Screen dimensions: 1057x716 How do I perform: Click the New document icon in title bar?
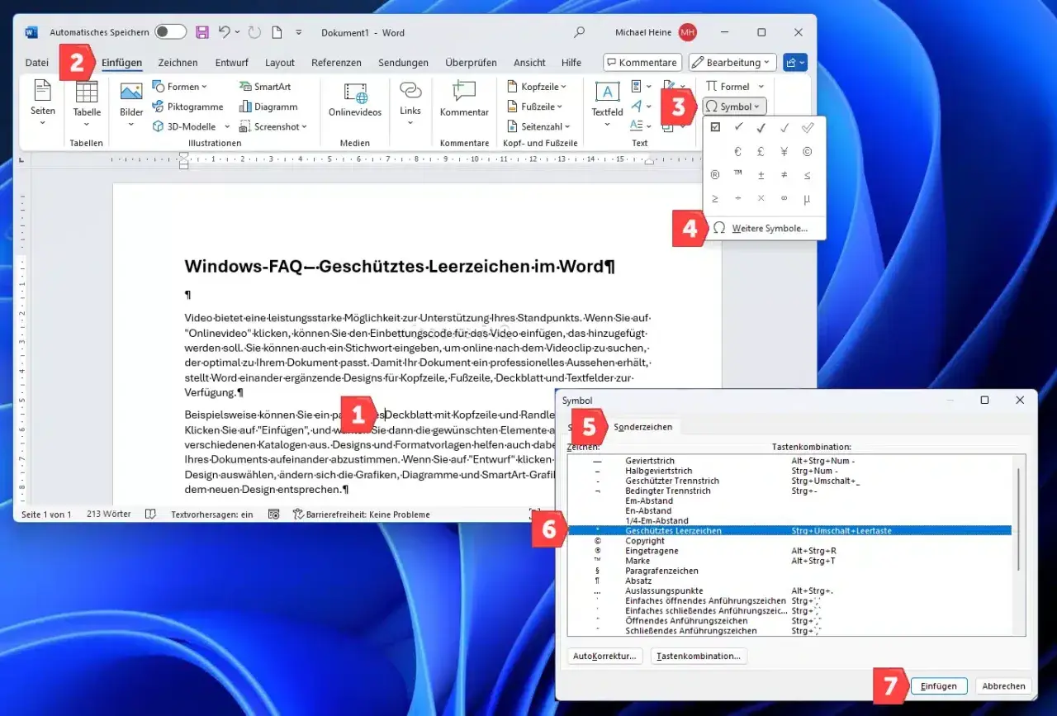pos(277,32)
